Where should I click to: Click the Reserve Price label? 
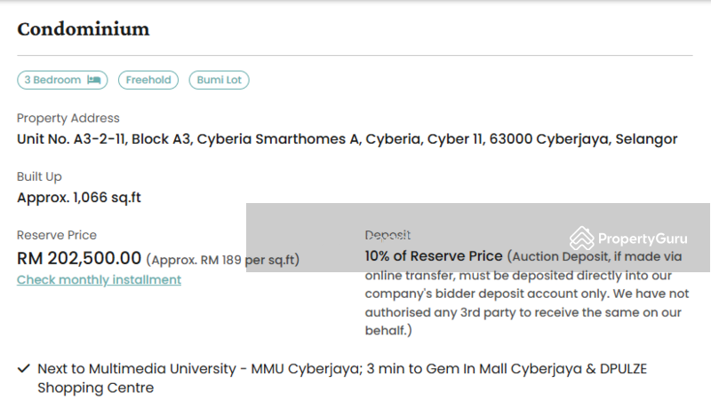(57, 235)
